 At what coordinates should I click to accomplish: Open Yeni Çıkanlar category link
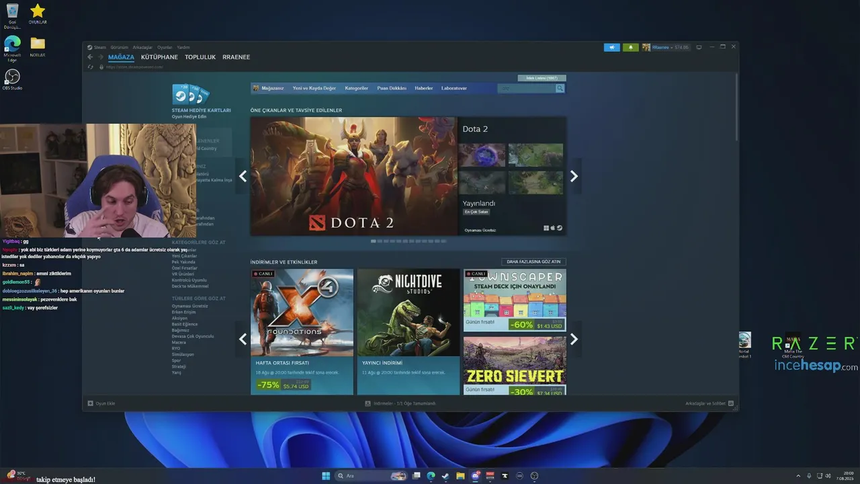click(184, 256)
